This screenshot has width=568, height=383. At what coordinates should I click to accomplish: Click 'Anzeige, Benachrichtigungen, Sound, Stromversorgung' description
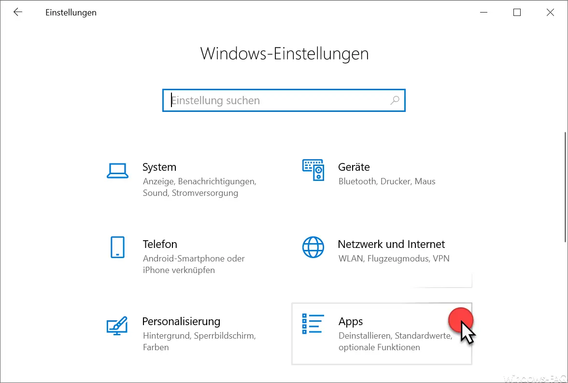pyautogui.click(x=199, y=187)
